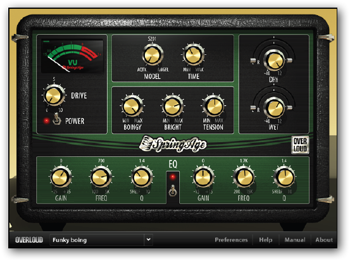Click the DRY level knob
Viewport: 350px width, 261px height.
[273, 61]
